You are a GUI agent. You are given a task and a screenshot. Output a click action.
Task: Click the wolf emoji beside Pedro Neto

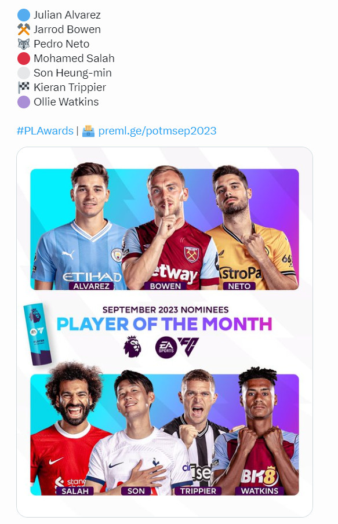[x=24, y=44]
